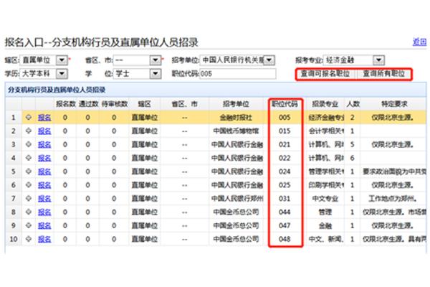Screen dimensions: 430x287
Task: Click the 职位代码 input field with 005
Action: pyautogui.click(x=237, y=74)
